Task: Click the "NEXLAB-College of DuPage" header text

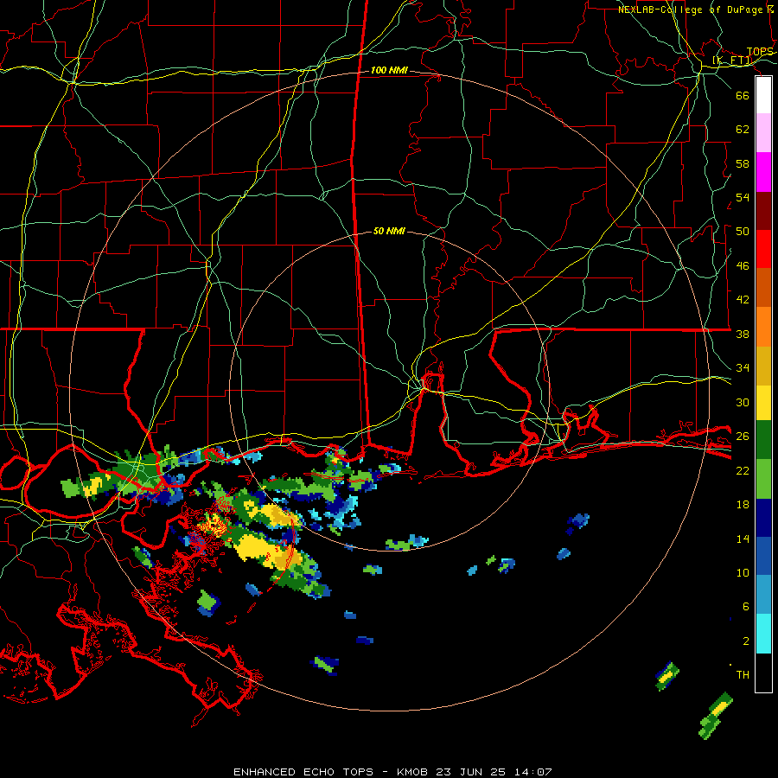Action: (690, 10)
